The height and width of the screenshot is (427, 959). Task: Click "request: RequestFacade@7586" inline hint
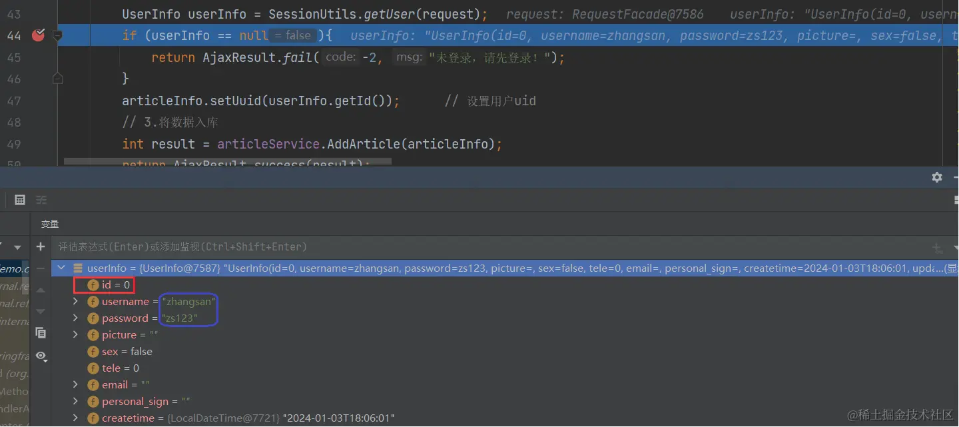point(606,14)
